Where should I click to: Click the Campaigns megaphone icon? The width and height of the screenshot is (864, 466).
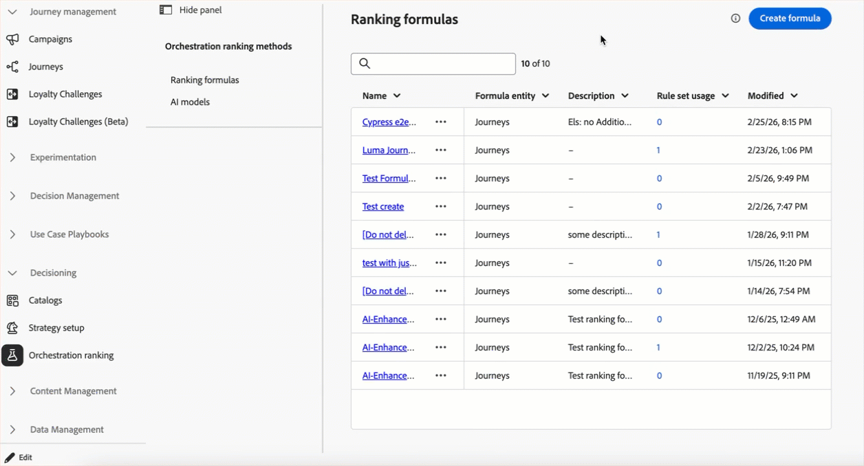12,39
